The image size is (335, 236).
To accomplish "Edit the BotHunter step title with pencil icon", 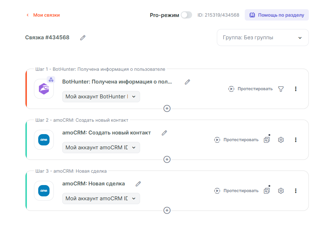I will coord(187,82).
